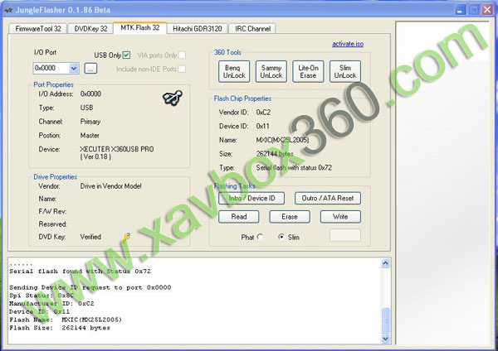Image resolution: width=498 pixels, height=351 pixels.
Task: Click the log line 'Flash Size: 262144 bytes'
Action: (60, 328)
